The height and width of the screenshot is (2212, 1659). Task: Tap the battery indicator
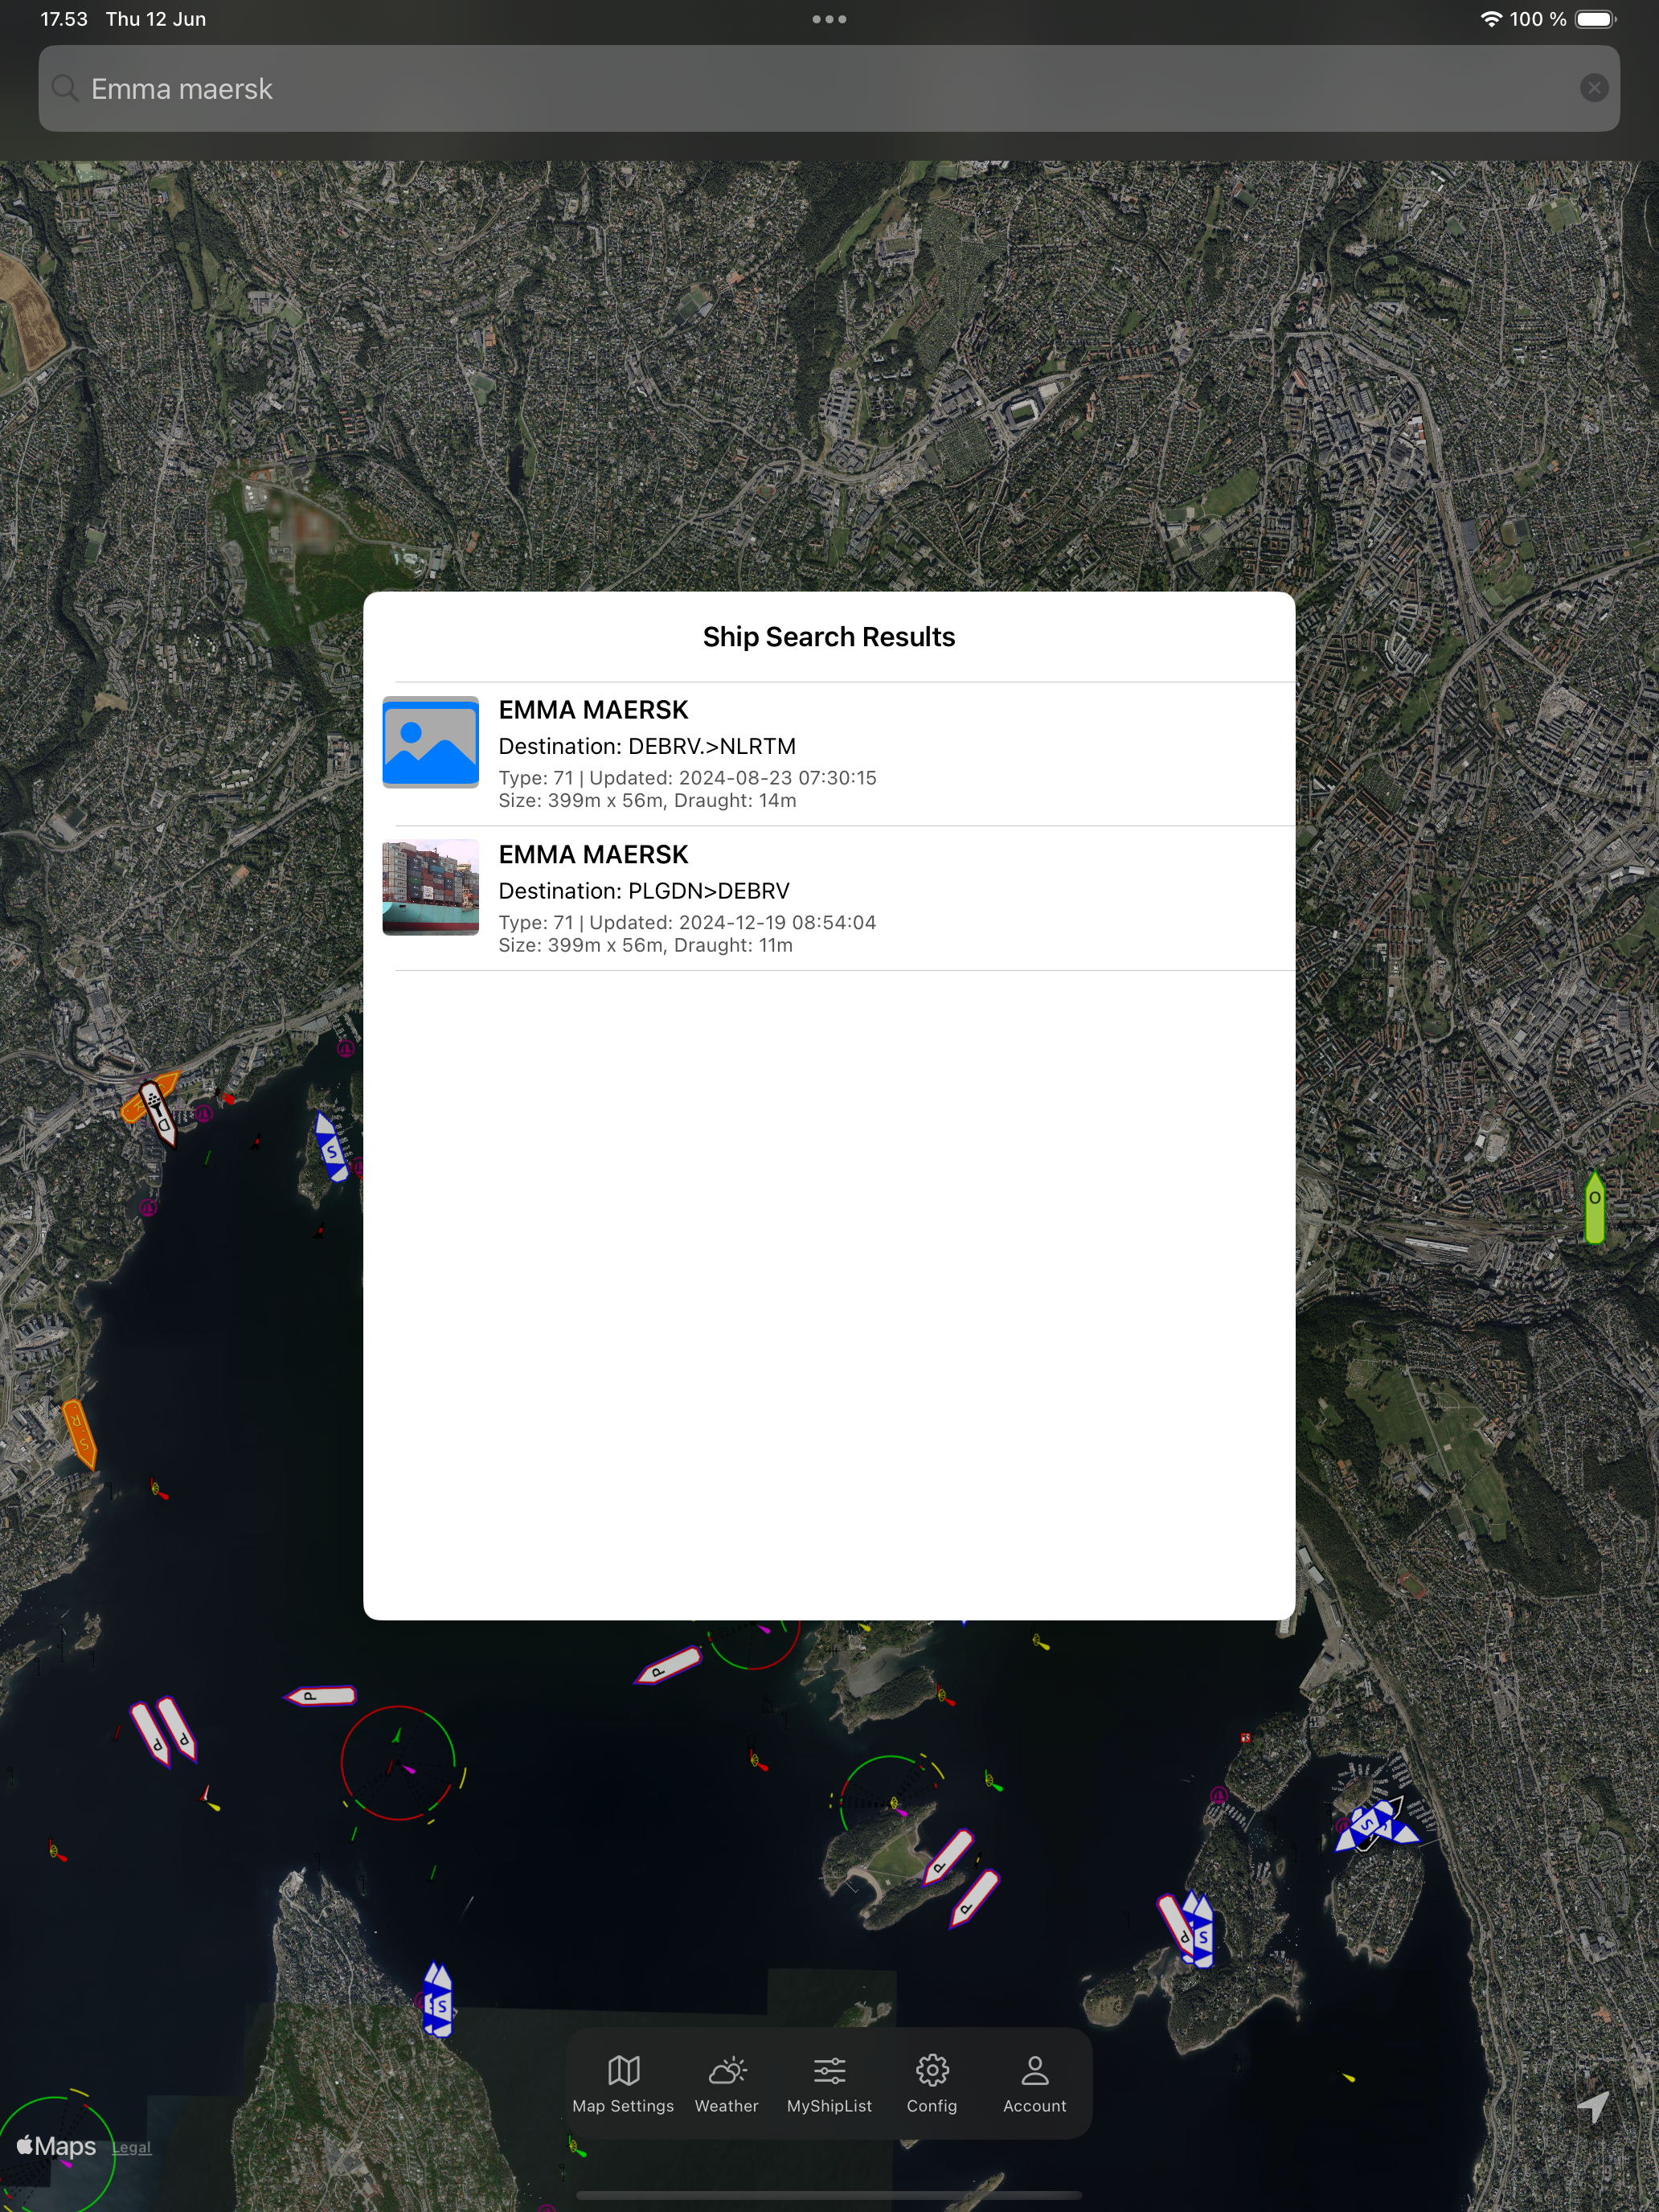(1595, 19)
